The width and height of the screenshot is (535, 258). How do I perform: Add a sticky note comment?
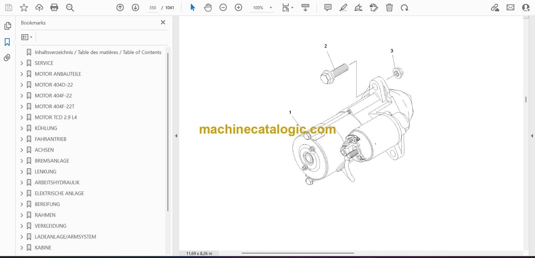coord(328,7)
